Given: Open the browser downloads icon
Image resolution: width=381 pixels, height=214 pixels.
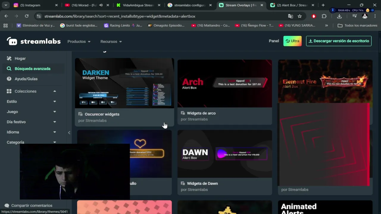Looking at the screenshot, I should coord(339,16).
